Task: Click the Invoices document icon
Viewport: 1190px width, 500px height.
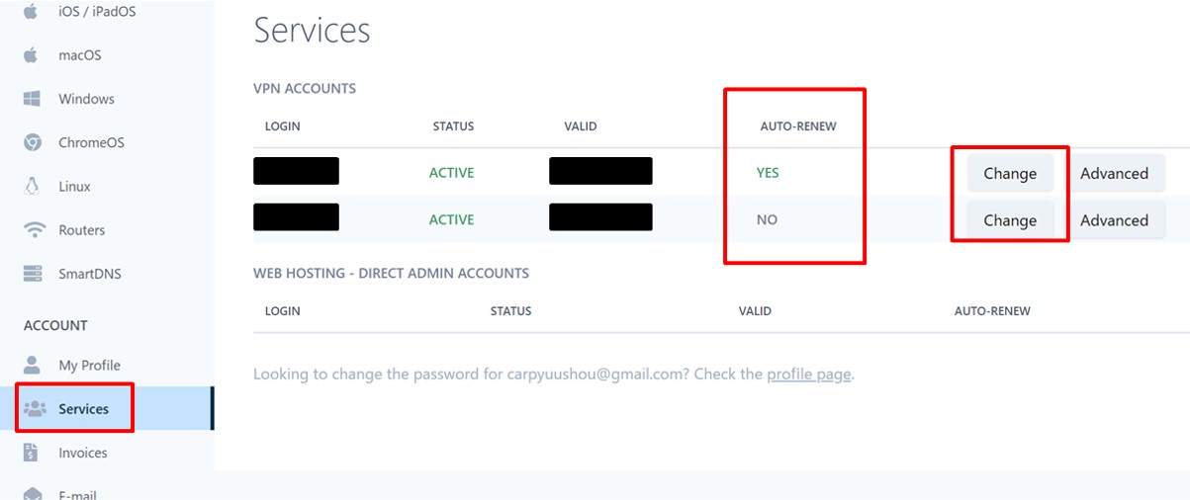Action: coord(31,453)
